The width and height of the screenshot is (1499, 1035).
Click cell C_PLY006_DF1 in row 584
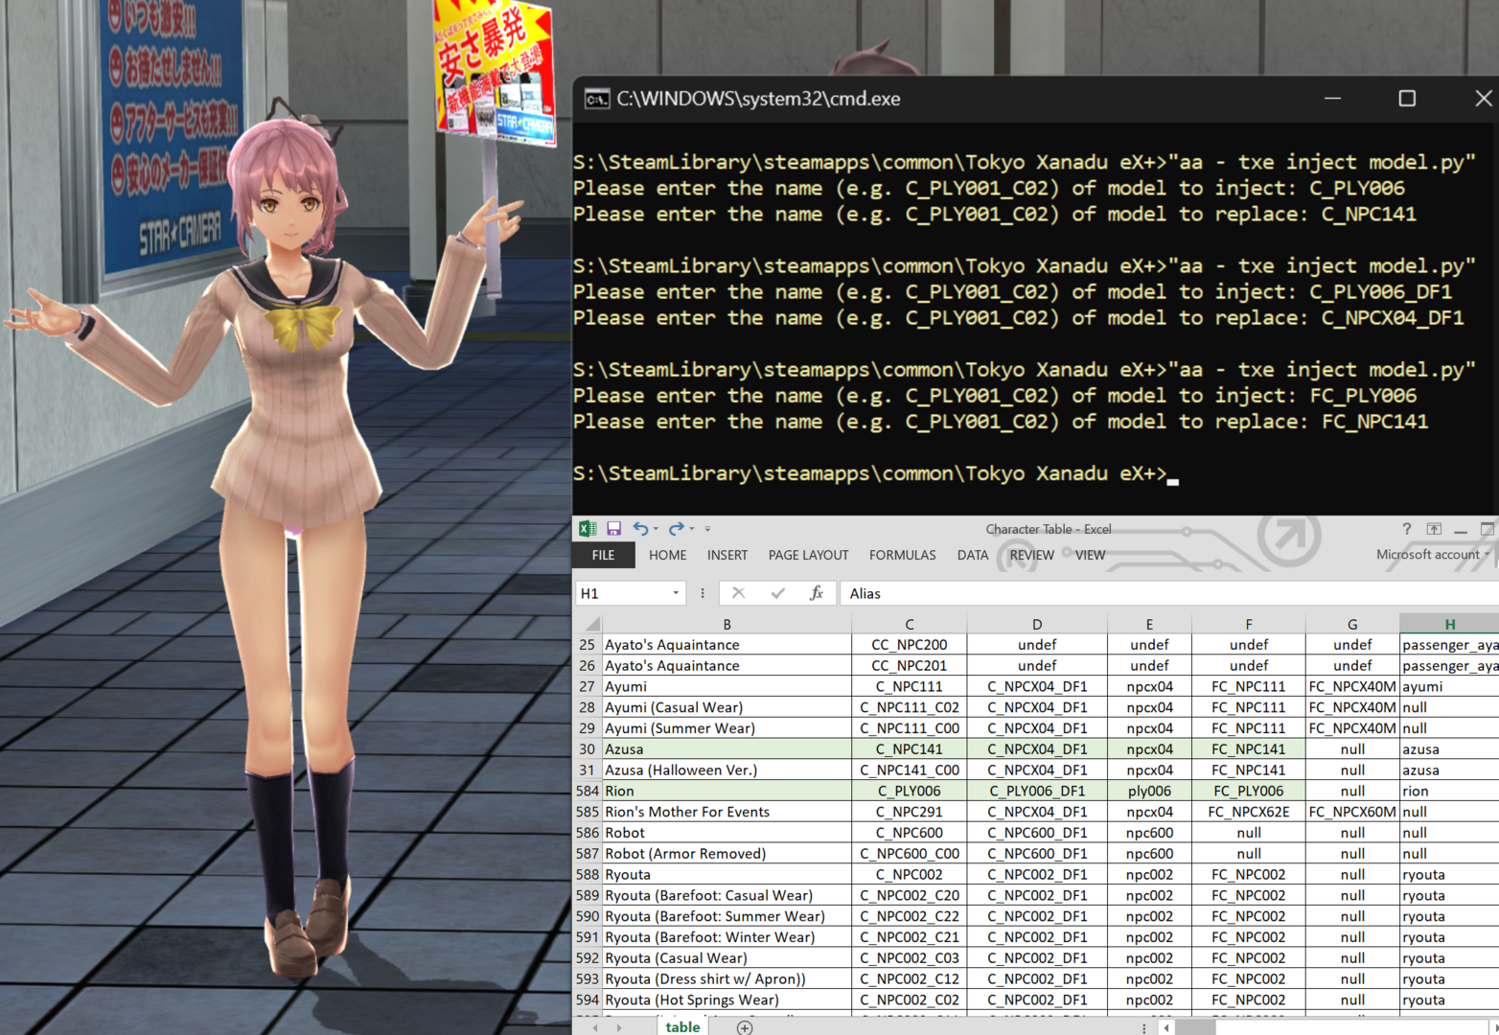click(1037, 791)
